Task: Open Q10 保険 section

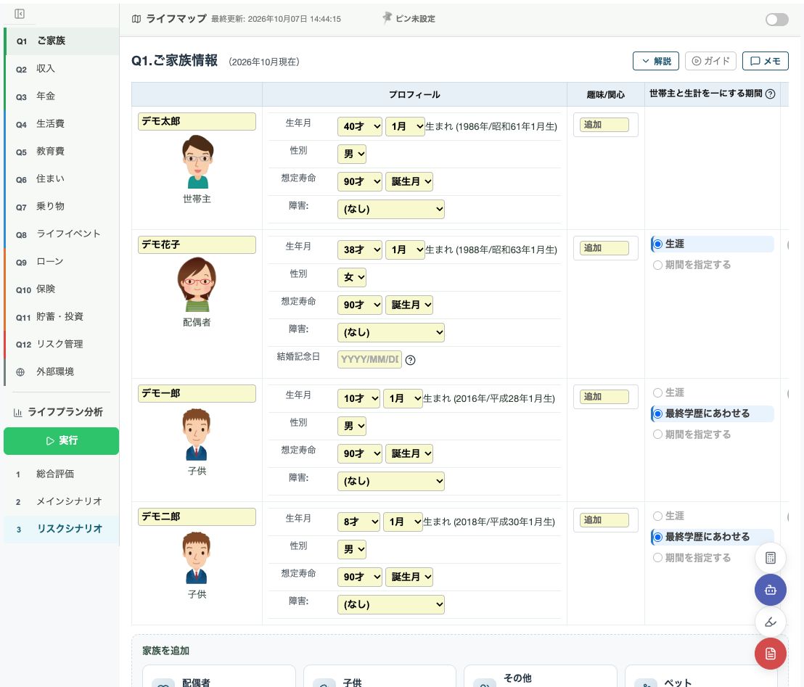Action: point(62,289)
